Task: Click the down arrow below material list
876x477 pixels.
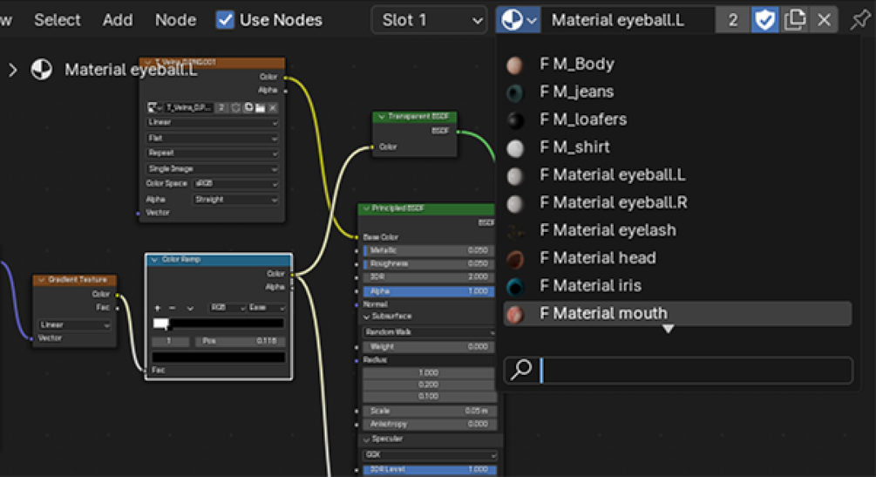Action: coord(669,330)
